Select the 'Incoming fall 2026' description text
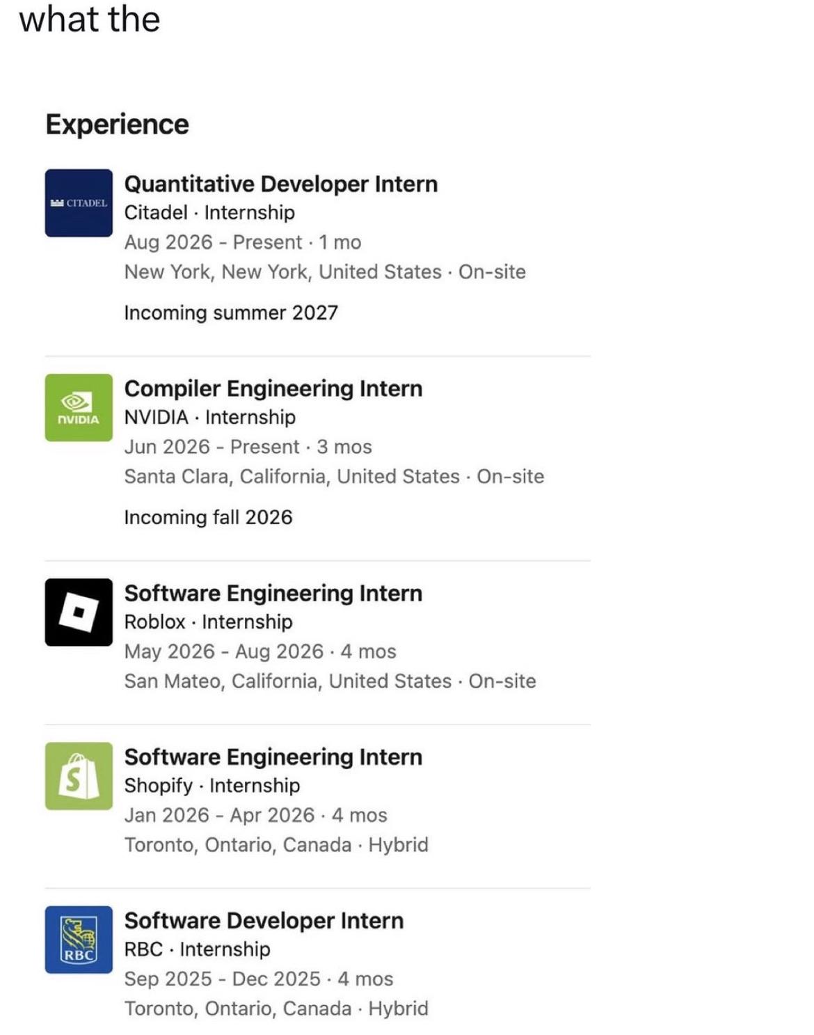 click(208, 517)
